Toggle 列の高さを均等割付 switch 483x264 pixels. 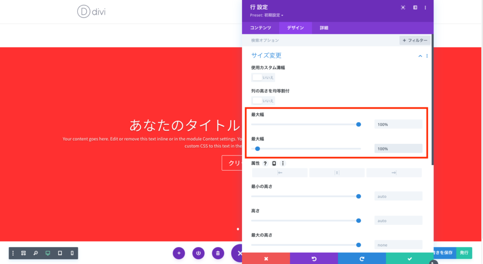click(x=263, y=100)
